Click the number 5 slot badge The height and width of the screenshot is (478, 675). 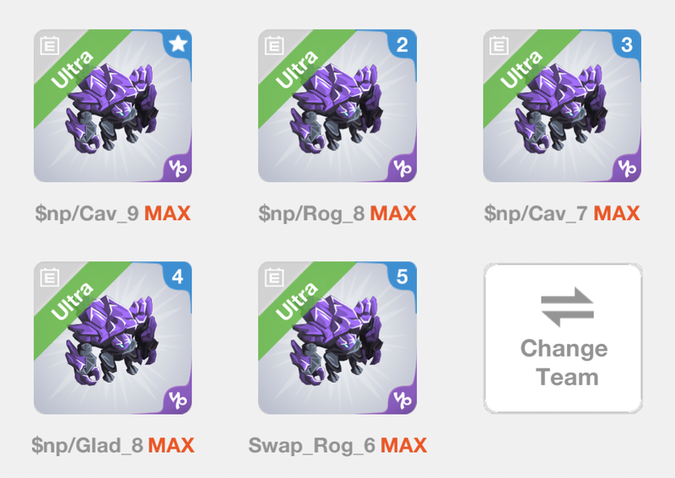coord(402,277)
